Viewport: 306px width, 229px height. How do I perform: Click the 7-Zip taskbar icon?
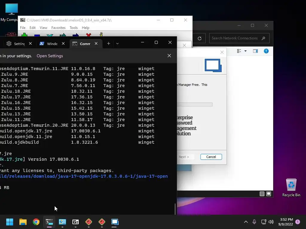pos(76,222)
